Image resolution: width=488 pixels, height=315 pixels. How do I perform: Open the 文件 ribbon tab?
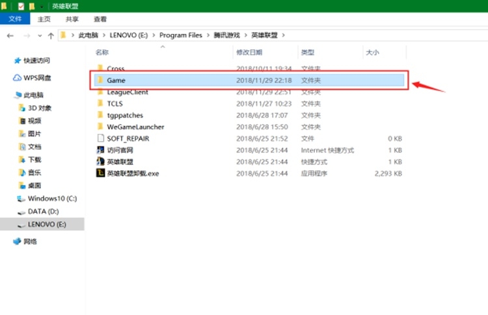click(x=15, y=19)
